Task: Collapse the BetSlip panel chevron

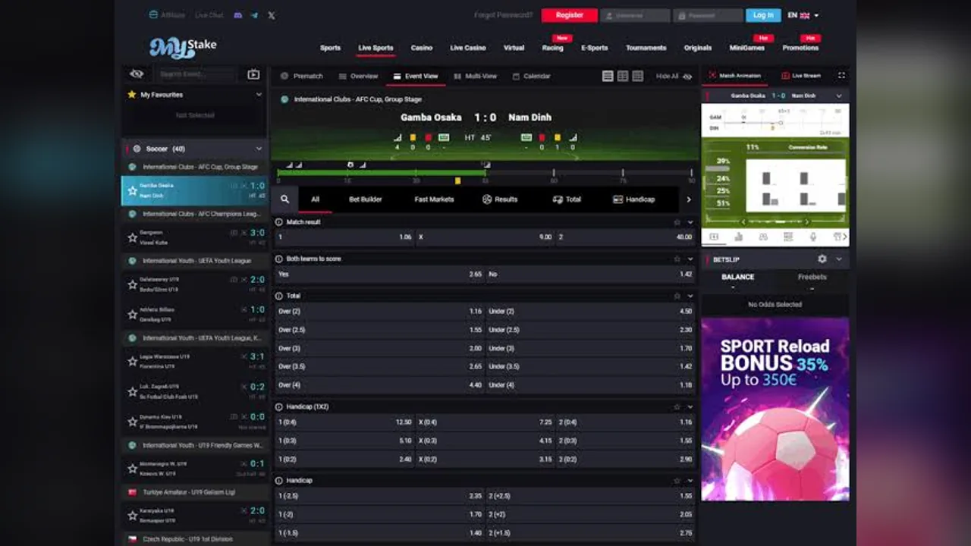Action: coord(839,259)
